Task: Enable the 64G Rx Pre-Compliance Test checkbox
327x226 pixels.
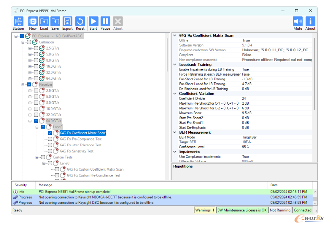Action: 50,139
